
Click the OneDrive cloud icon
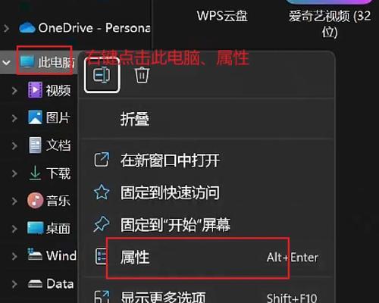coord(27,27)
